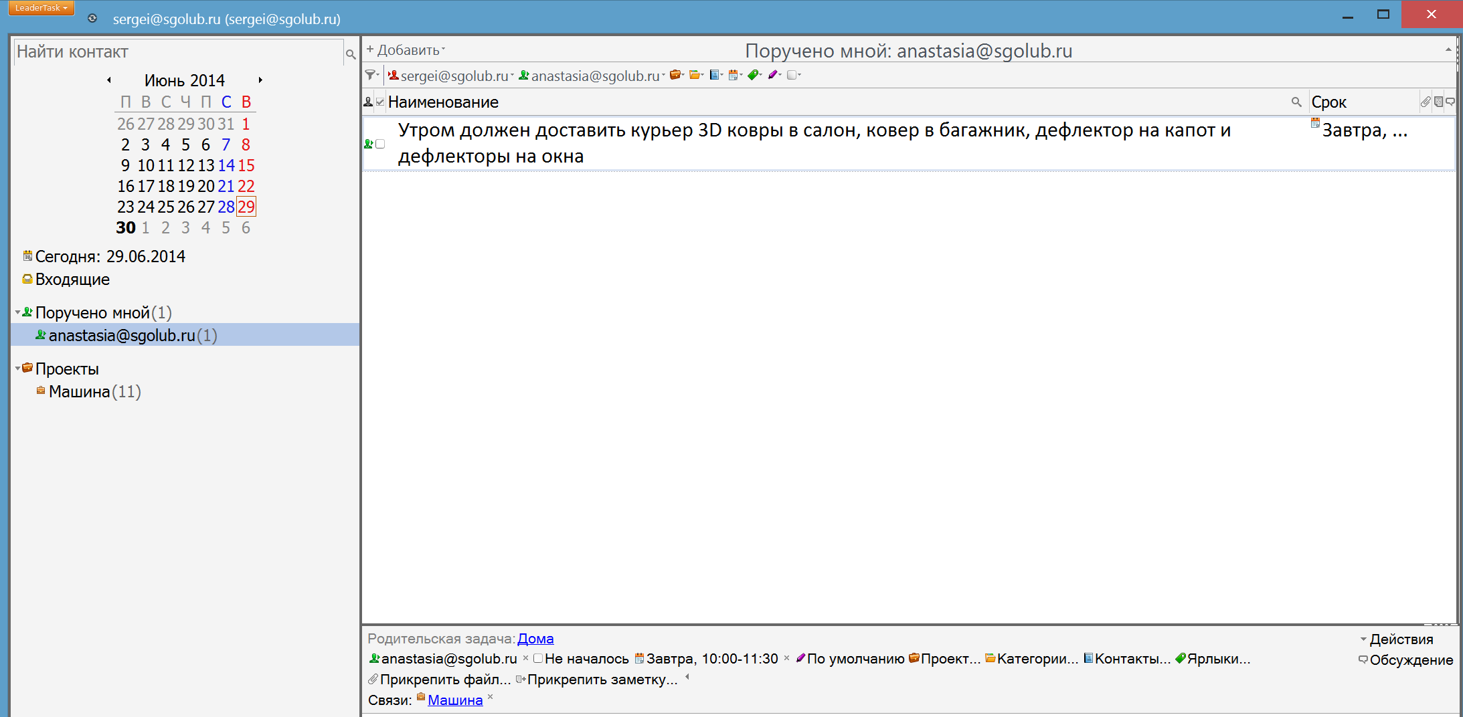Tick the courier delivery task checkbox
Image resolution: width=1463 pixels, height=717 pixels.
pos(380,144)
